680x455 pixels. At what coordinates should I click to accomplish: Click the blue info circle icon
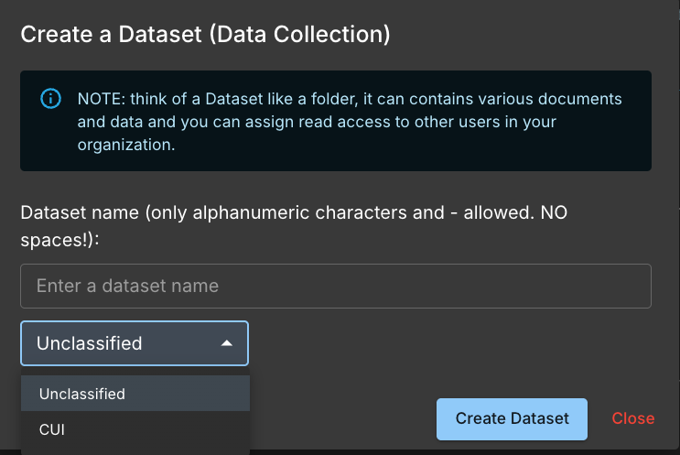[x=50, y=99]
